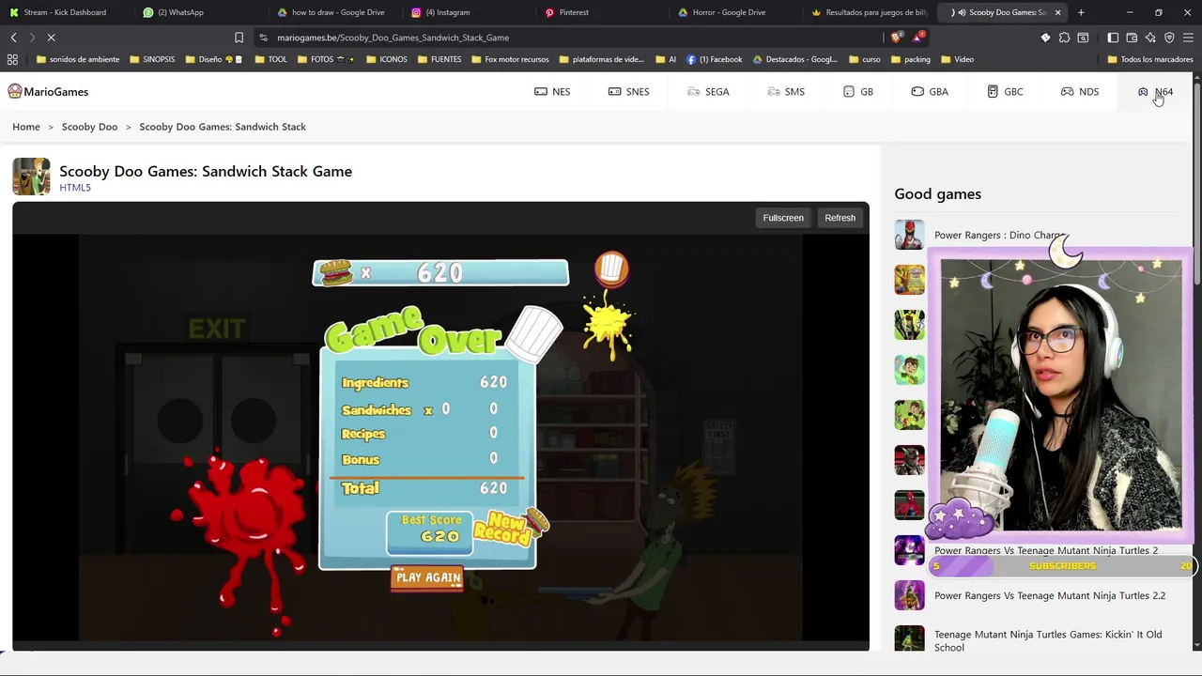Open the SNES console category
Image resolution: width=1202 pixels, height=676 pixels.
click(x=628, y=91)
